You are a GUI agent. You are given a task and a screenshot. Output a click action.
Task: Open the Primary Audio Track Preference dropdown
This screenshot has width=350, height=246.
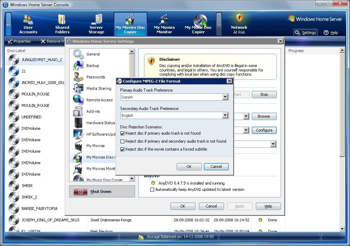[x=225, y=97]
